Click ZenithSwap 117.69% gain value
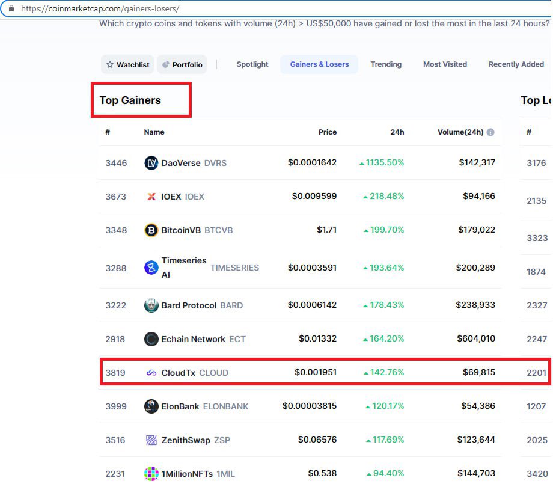The width and height of the screenshot is (553, 487). coord(385,440)
